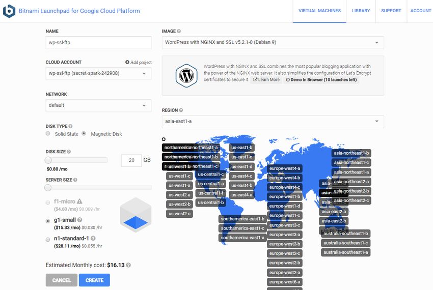Viewport: 433px width, 290px height.
Task: Select region us-central1-c on map
Action: point(211,175)
